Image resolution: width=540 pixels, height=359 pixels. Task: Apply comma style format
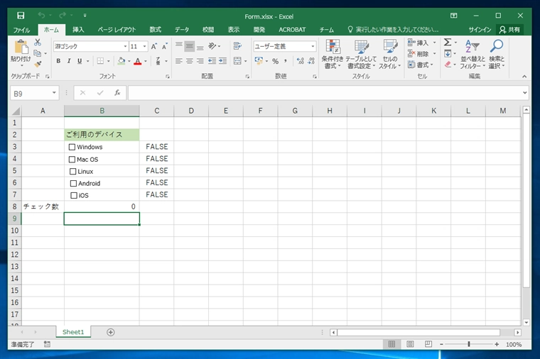click(x=286, y=61)
